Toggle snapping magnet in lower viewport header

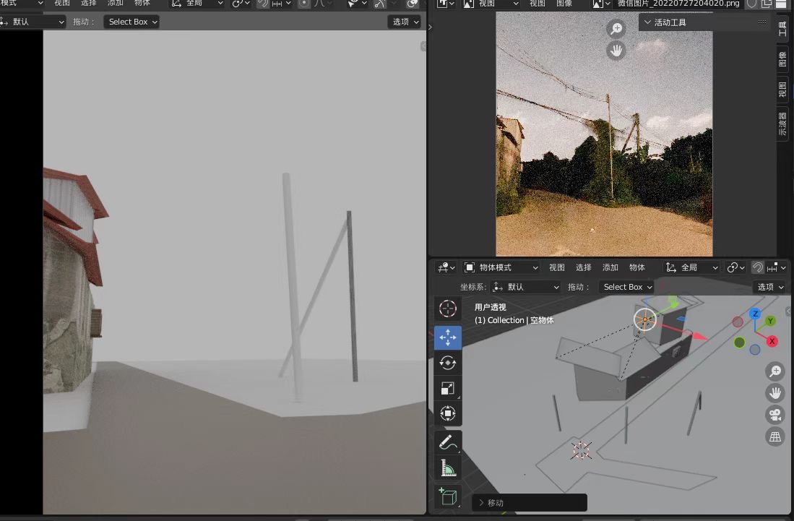tap(757, 267)
